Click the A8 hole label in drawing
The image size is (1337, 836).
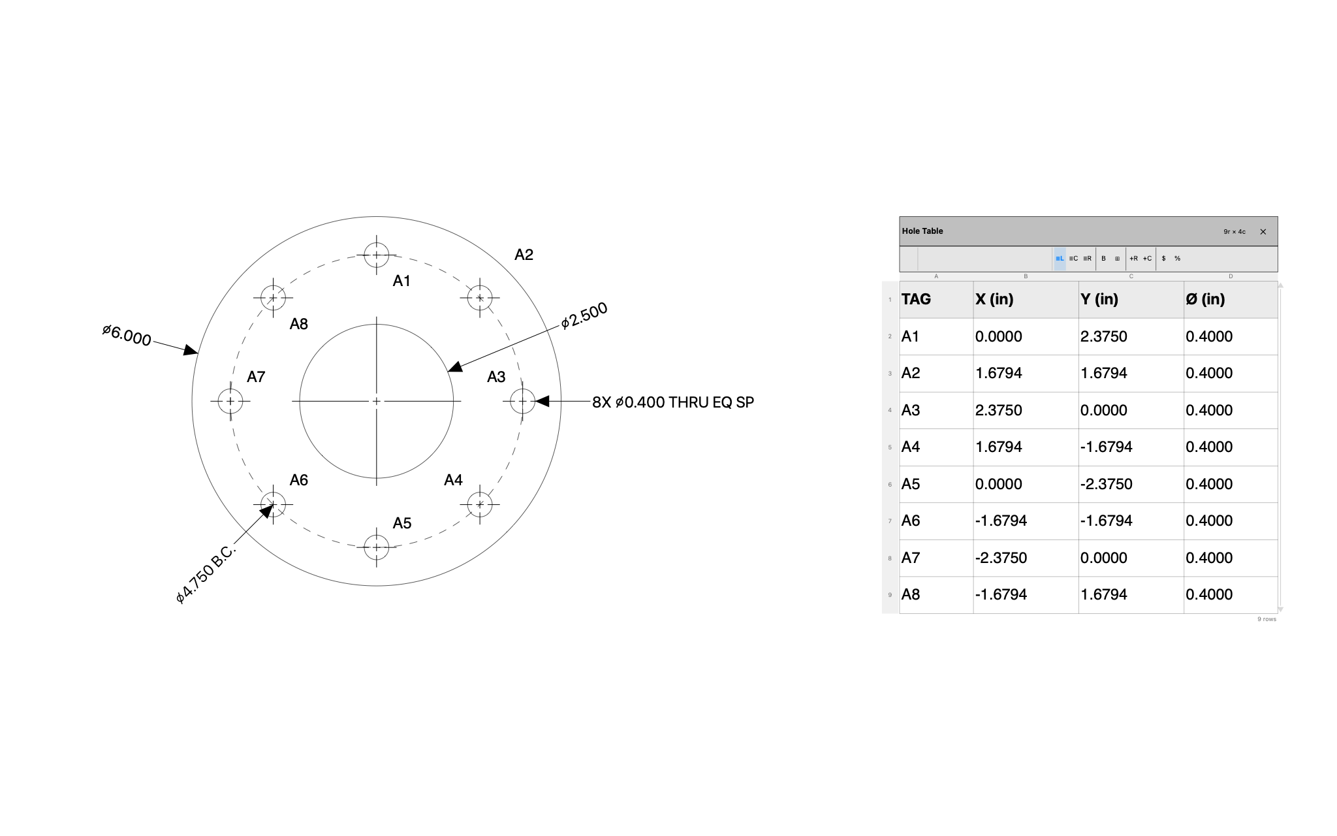click(x=299, y=324)
